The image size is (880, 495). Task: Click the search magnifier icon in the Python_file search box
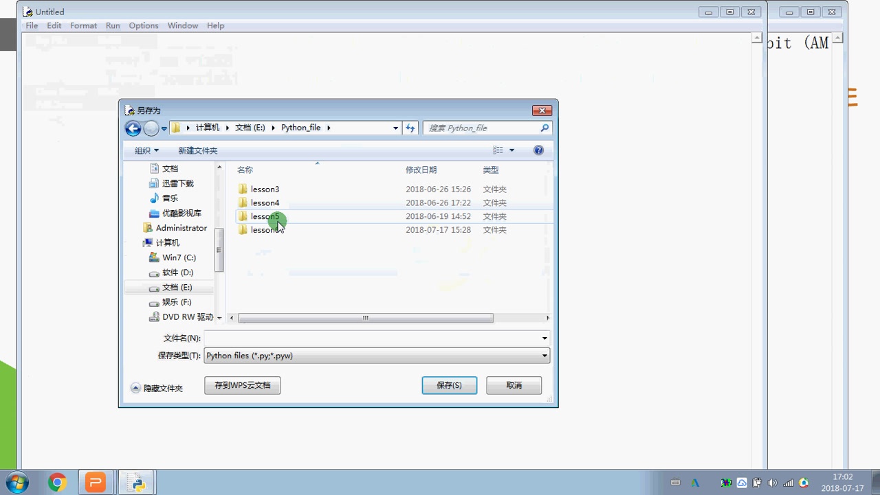(544, 128)
